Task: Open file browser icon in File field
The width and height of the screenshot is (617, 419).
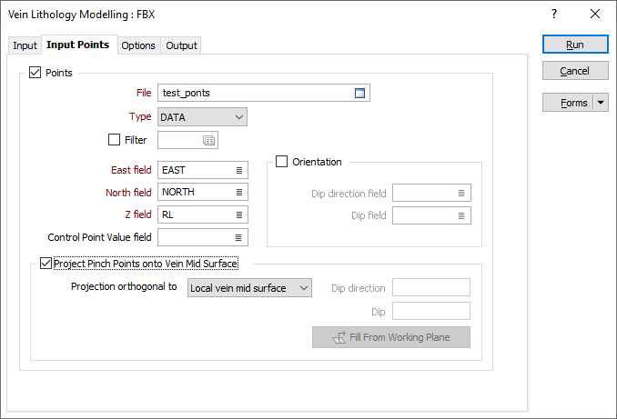Action: [359, 93]
